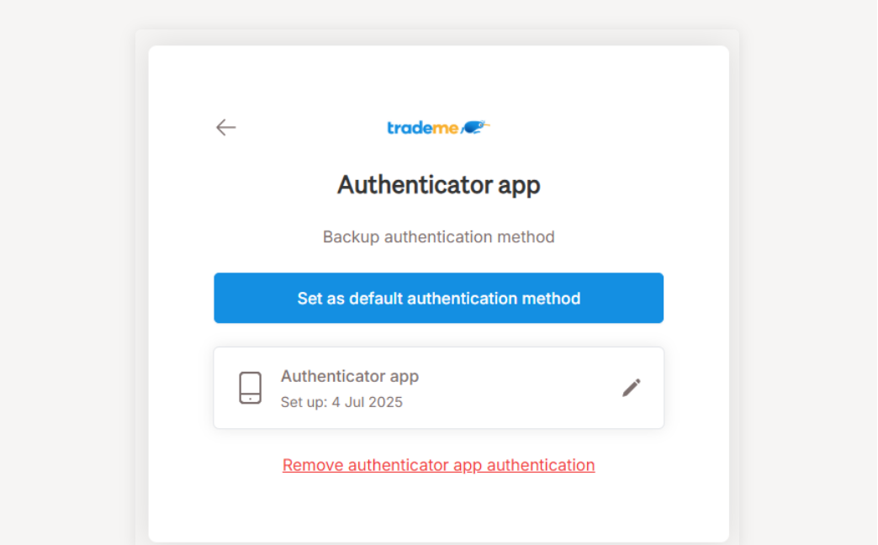Select the "Authenticator app" page heading
The height and width of the screenshot is (545, 878).
click(438, 185)
